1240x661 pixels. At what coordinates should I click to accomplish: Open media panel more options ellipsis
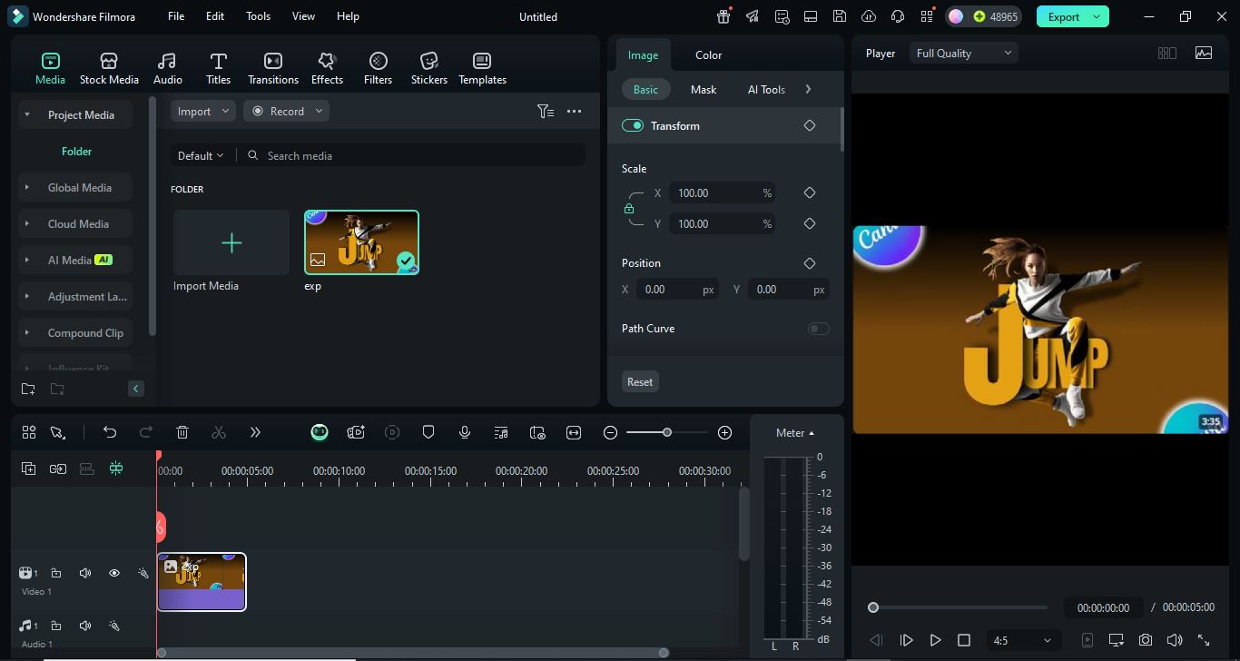[574, 111]
